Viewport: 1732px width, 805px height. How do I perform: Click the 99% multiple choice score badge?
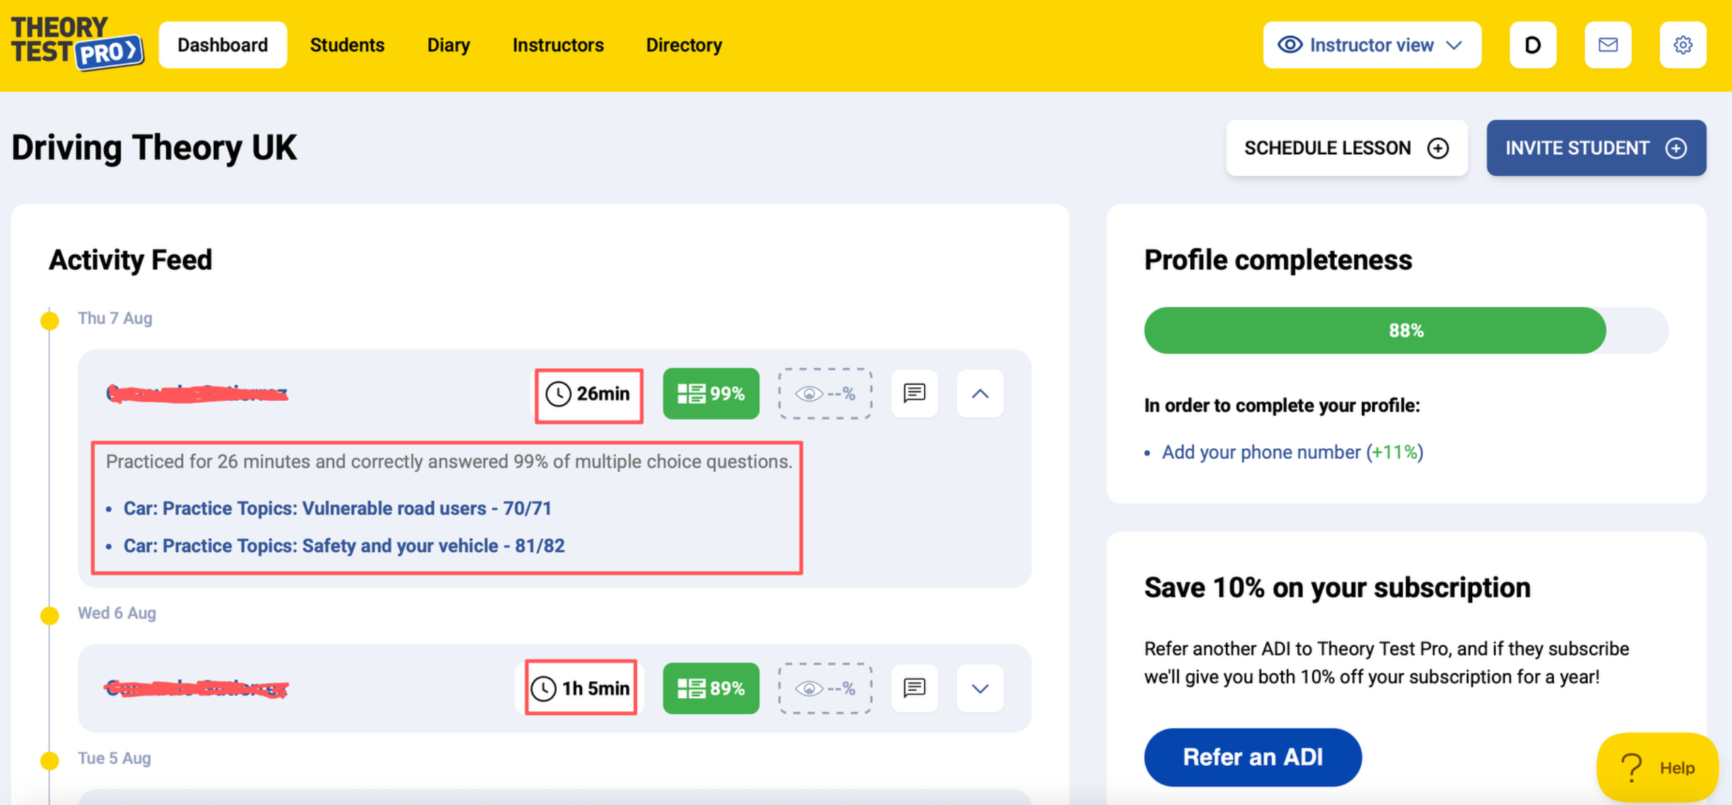coord(710,393)
